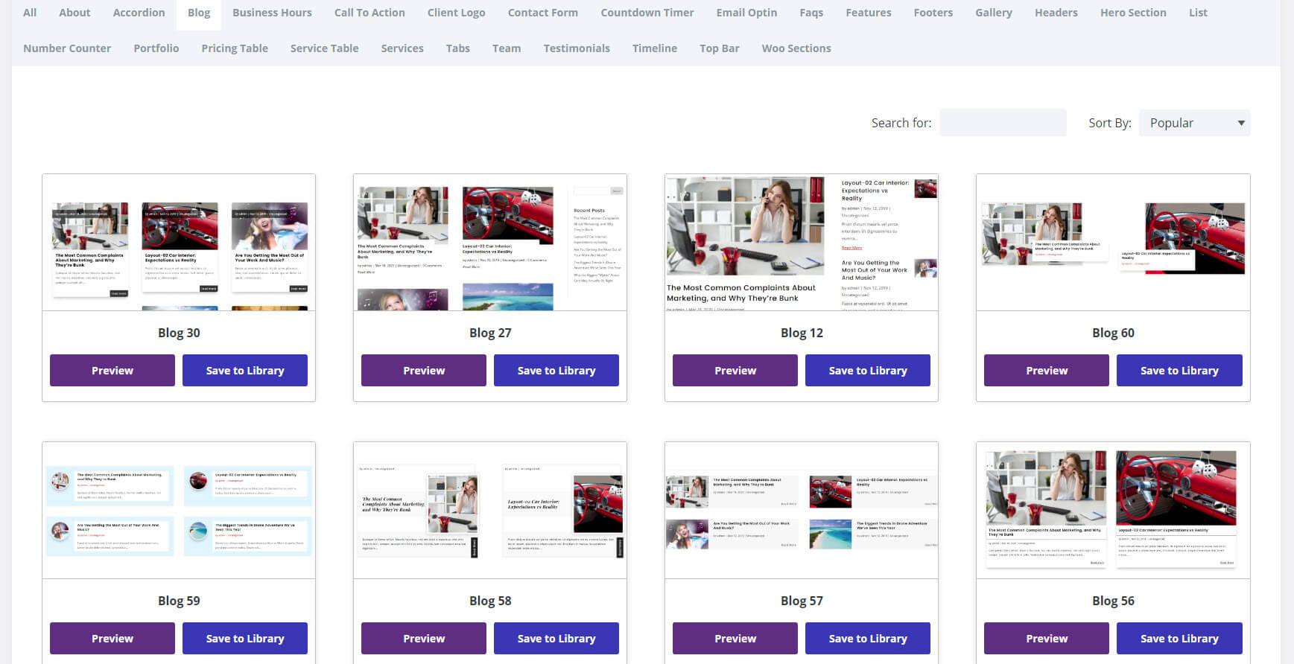This screenshot has width=1294, height=664.
Task: Switch to the Features tab
Action: point(869,13)
